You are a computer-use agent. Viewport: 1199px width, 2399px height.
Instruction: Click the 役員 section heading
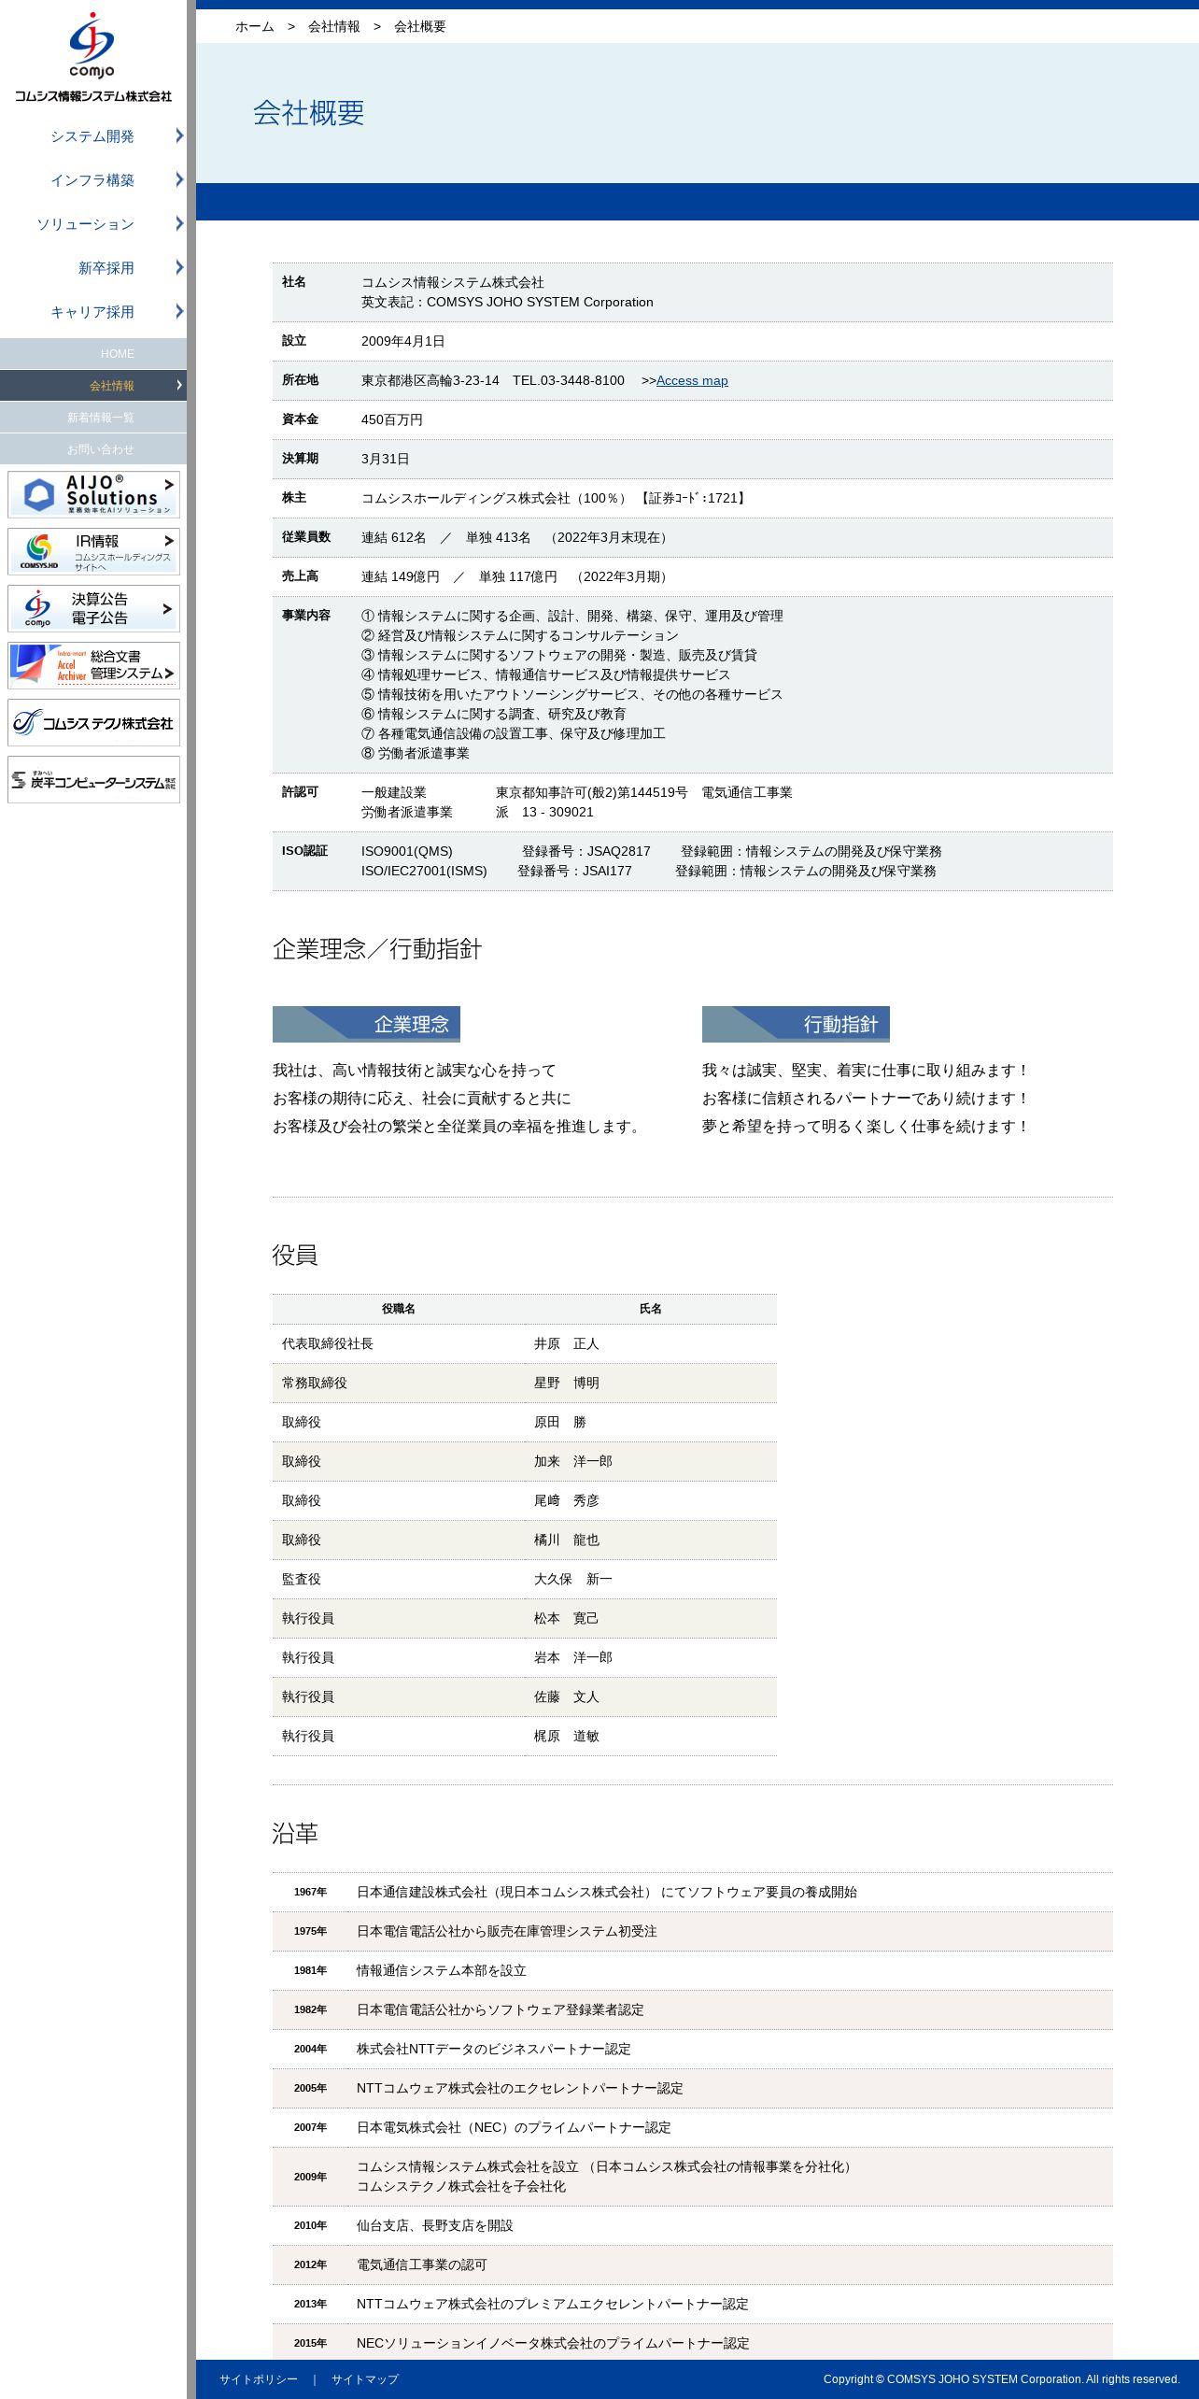click(x=295, y=1256)
